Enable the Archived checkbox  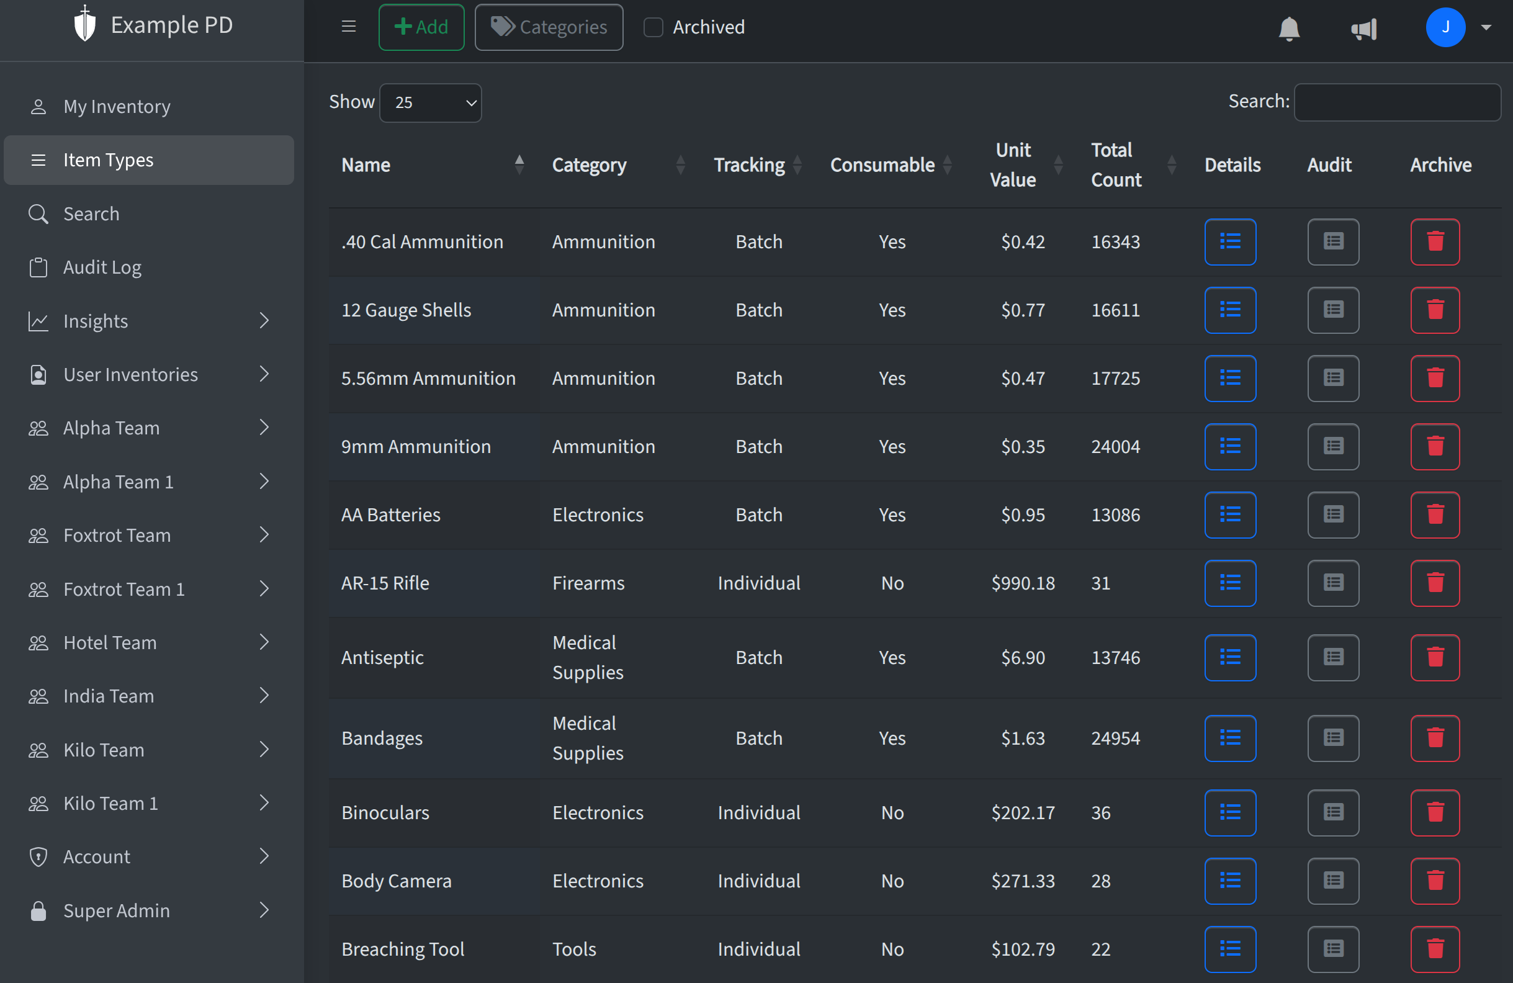[x=653, y=27]
